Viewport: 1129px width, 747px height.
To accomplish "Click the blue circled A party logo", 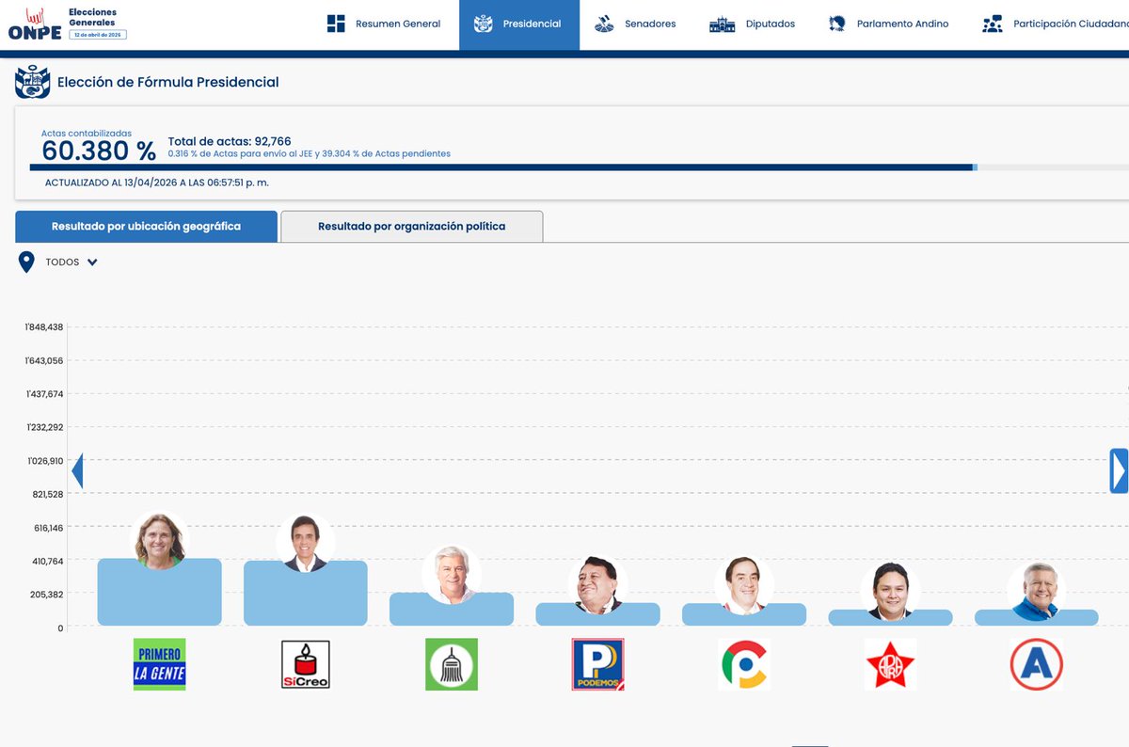I will click(1036, 664).
